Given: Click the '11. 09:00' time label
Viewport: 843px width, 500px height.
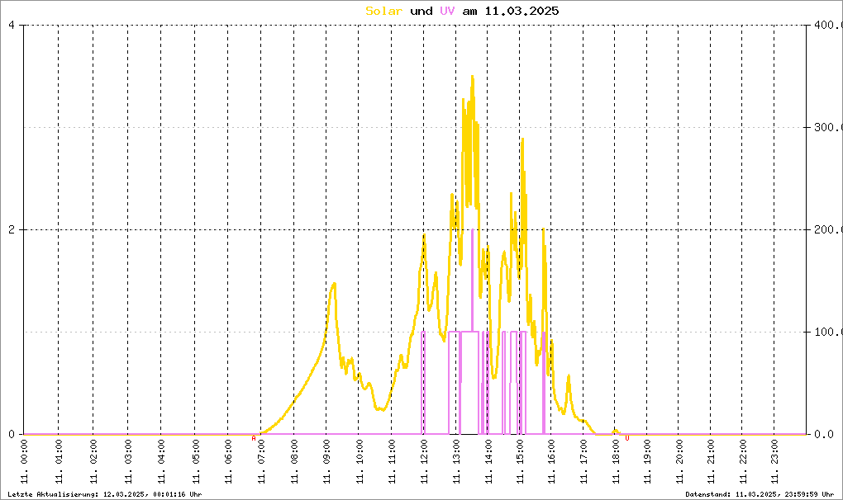Looking at the screenshot, I should (x=327, y=461).
